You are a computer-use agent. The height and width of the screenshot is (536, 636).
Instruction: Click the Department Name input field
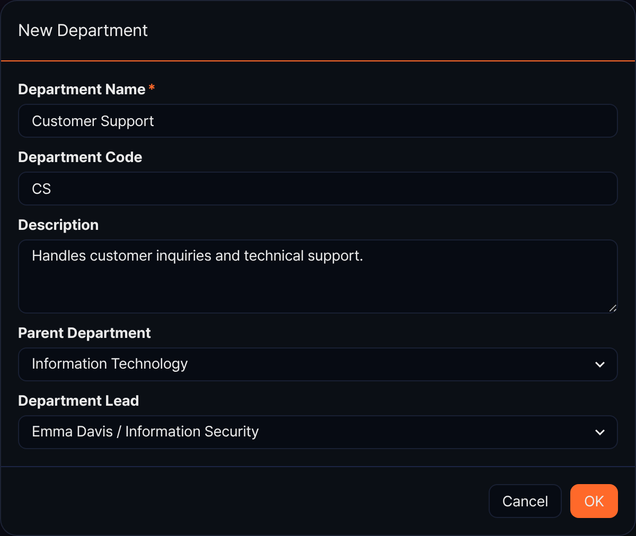click(318, 121)
